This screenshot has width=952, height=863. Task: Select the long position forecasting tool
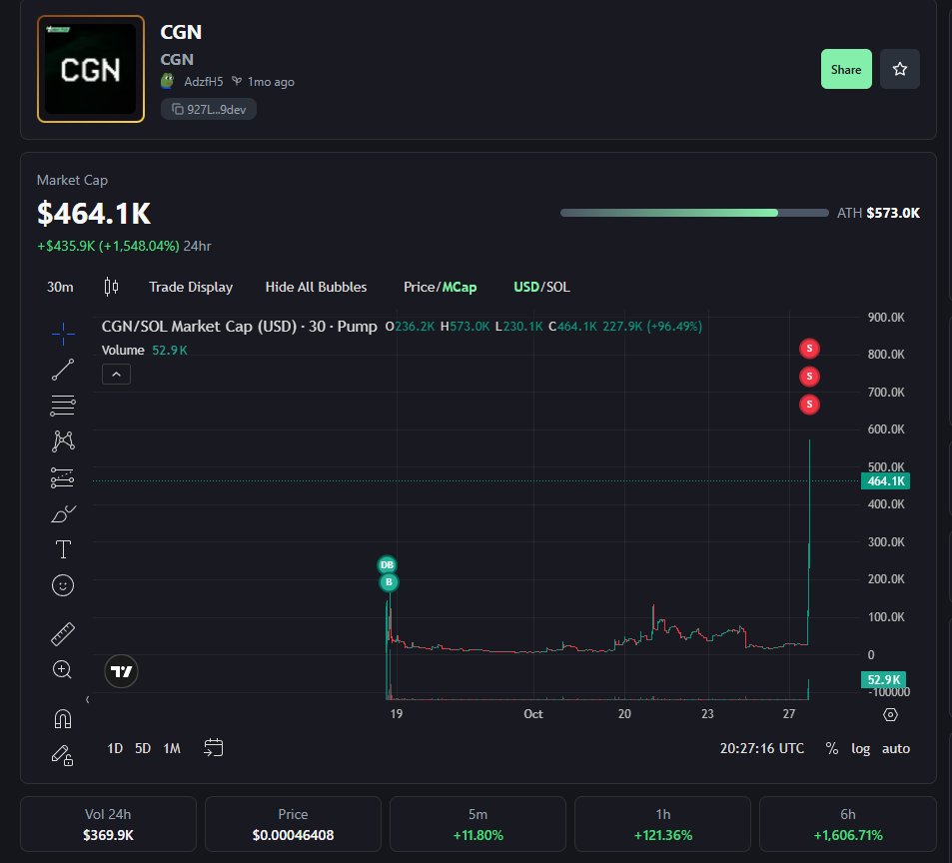[x=63, y=477]
